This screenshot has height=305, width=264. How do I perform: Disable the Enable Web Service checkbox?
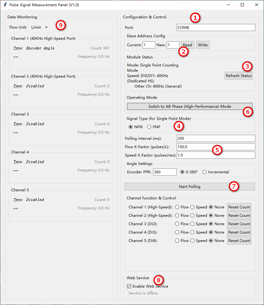click(x=129, y=286)
